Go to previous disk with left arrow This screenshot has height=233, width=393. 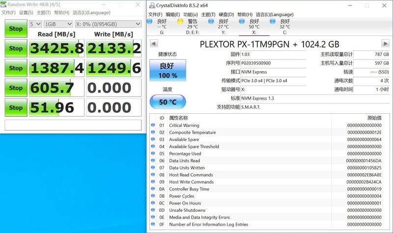154,44
